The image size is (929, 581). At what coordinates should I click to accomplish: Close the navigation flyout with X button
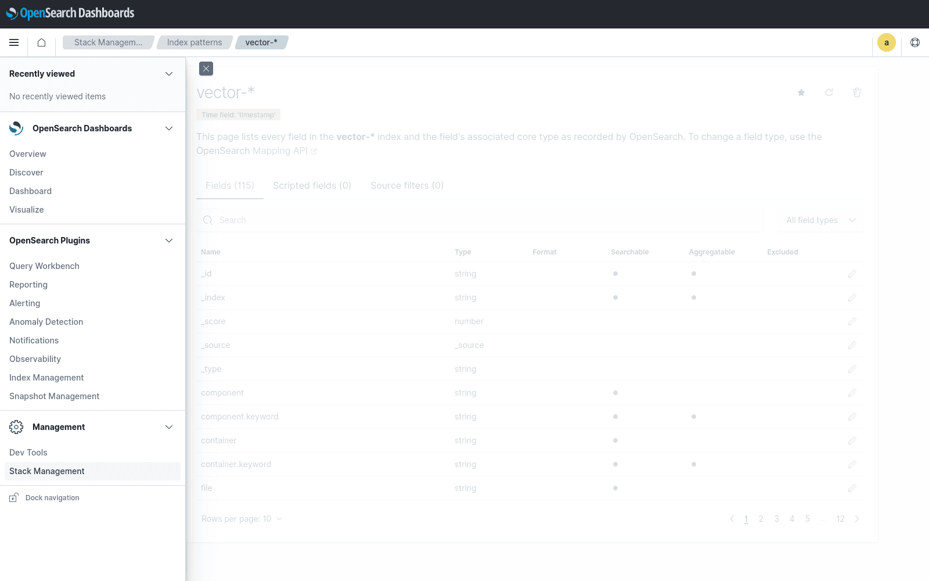tap(206, 69)
